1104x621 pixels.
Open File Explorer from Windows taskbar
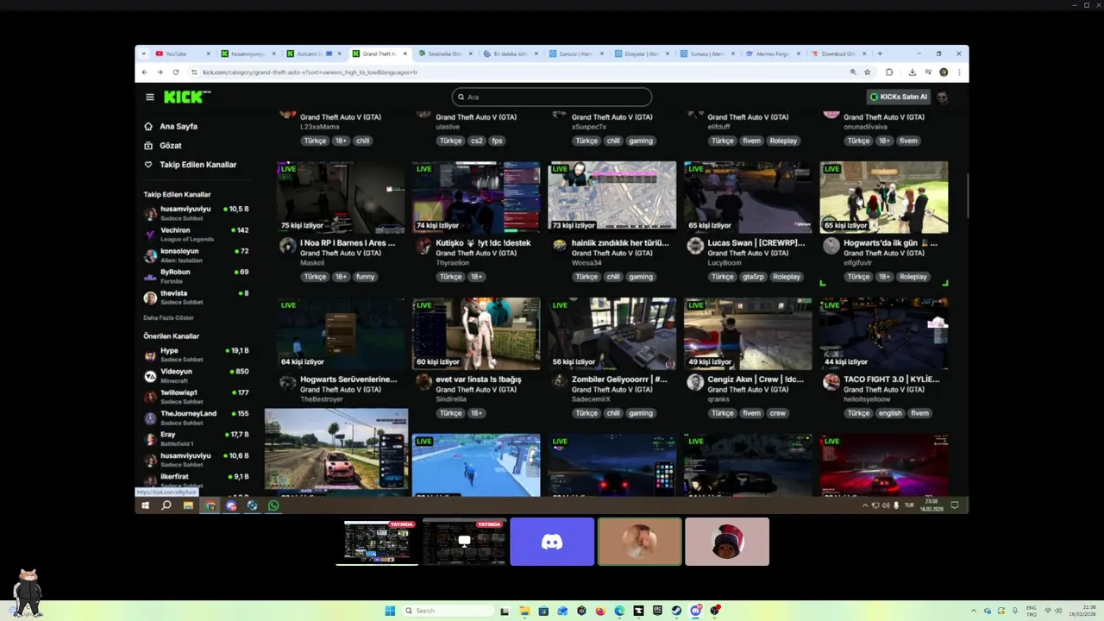click(x=524, y=611)
